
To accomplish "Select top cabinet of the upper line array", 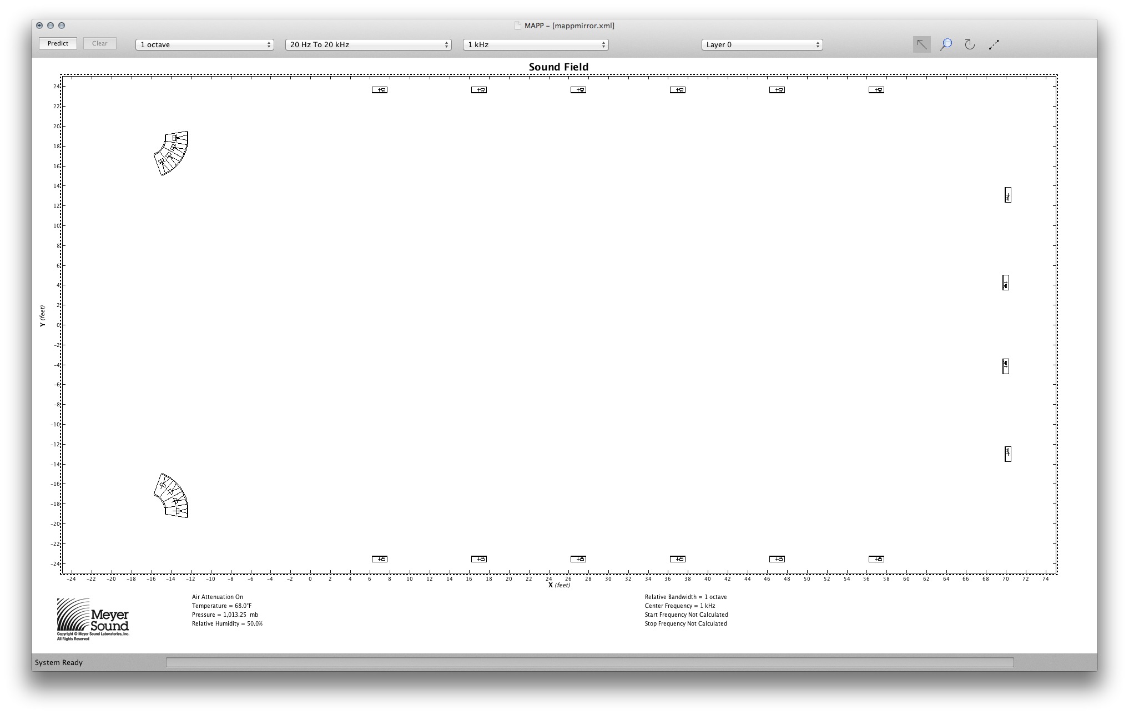I will (177, 138).
